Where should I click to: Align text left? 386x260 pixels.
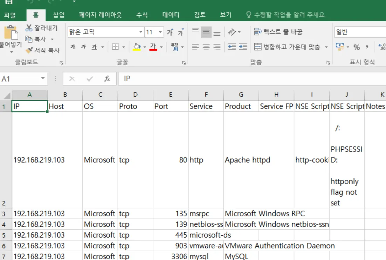[195, 47]
